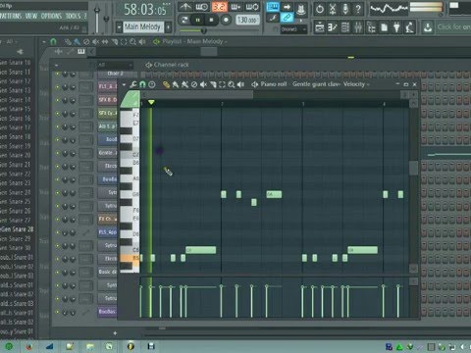
Task: Enable wait for input before recording
Action: coord(202,7)
